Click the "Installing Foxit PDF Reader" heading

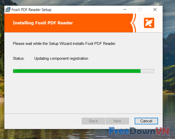tap(43, 23)
